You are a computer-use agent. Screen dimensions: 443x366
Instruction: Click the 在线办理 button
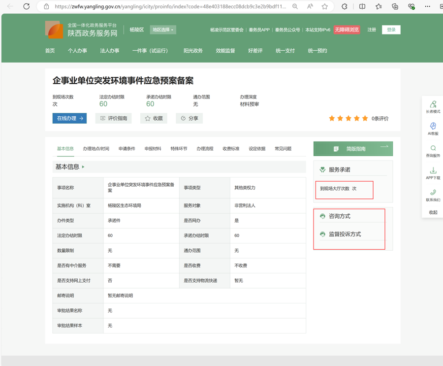[x=69, y=118]
